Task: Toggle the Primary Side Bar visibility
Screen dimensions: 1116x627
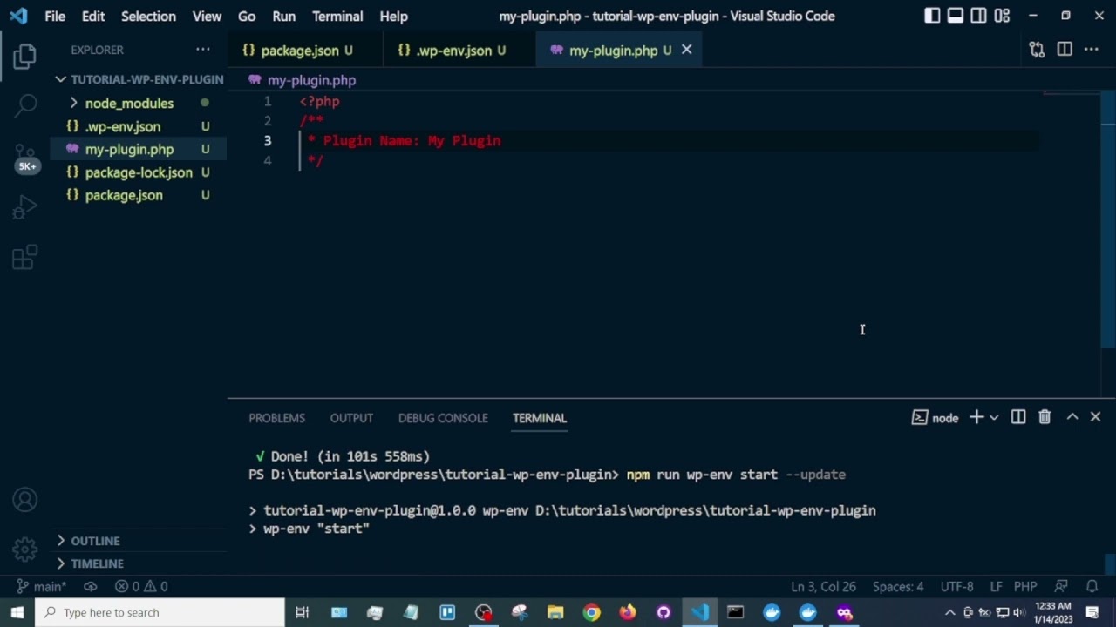Action: point(932,16)
